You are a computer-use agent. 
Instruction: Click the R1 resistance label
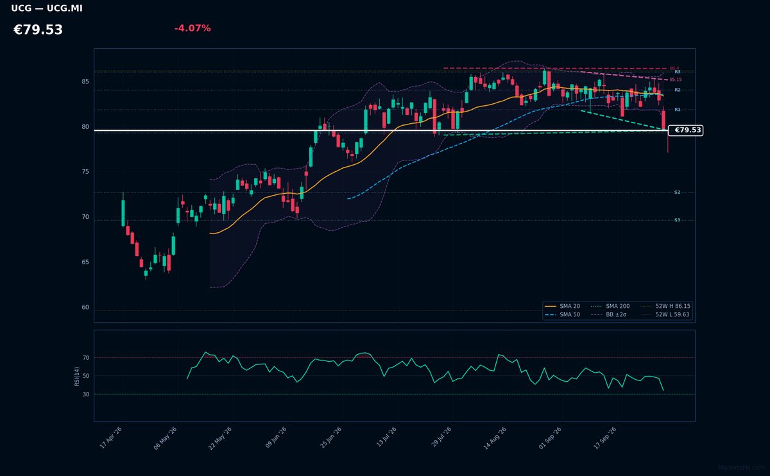[x=677, y=110]
